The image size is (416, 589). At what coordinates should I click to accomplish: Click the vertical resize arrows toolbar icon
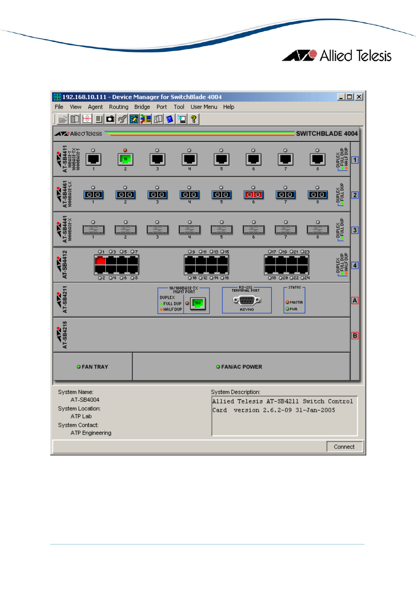87,119
